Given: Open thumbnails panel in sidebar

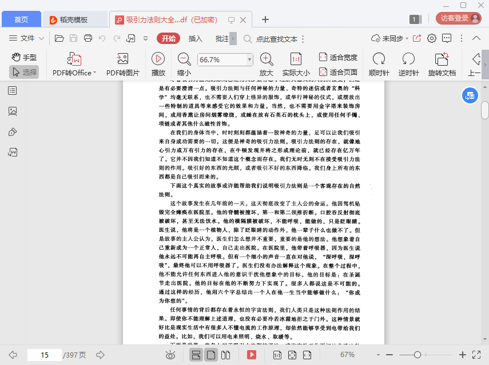Looking at the screenshot, I should (x=13, y=111).
